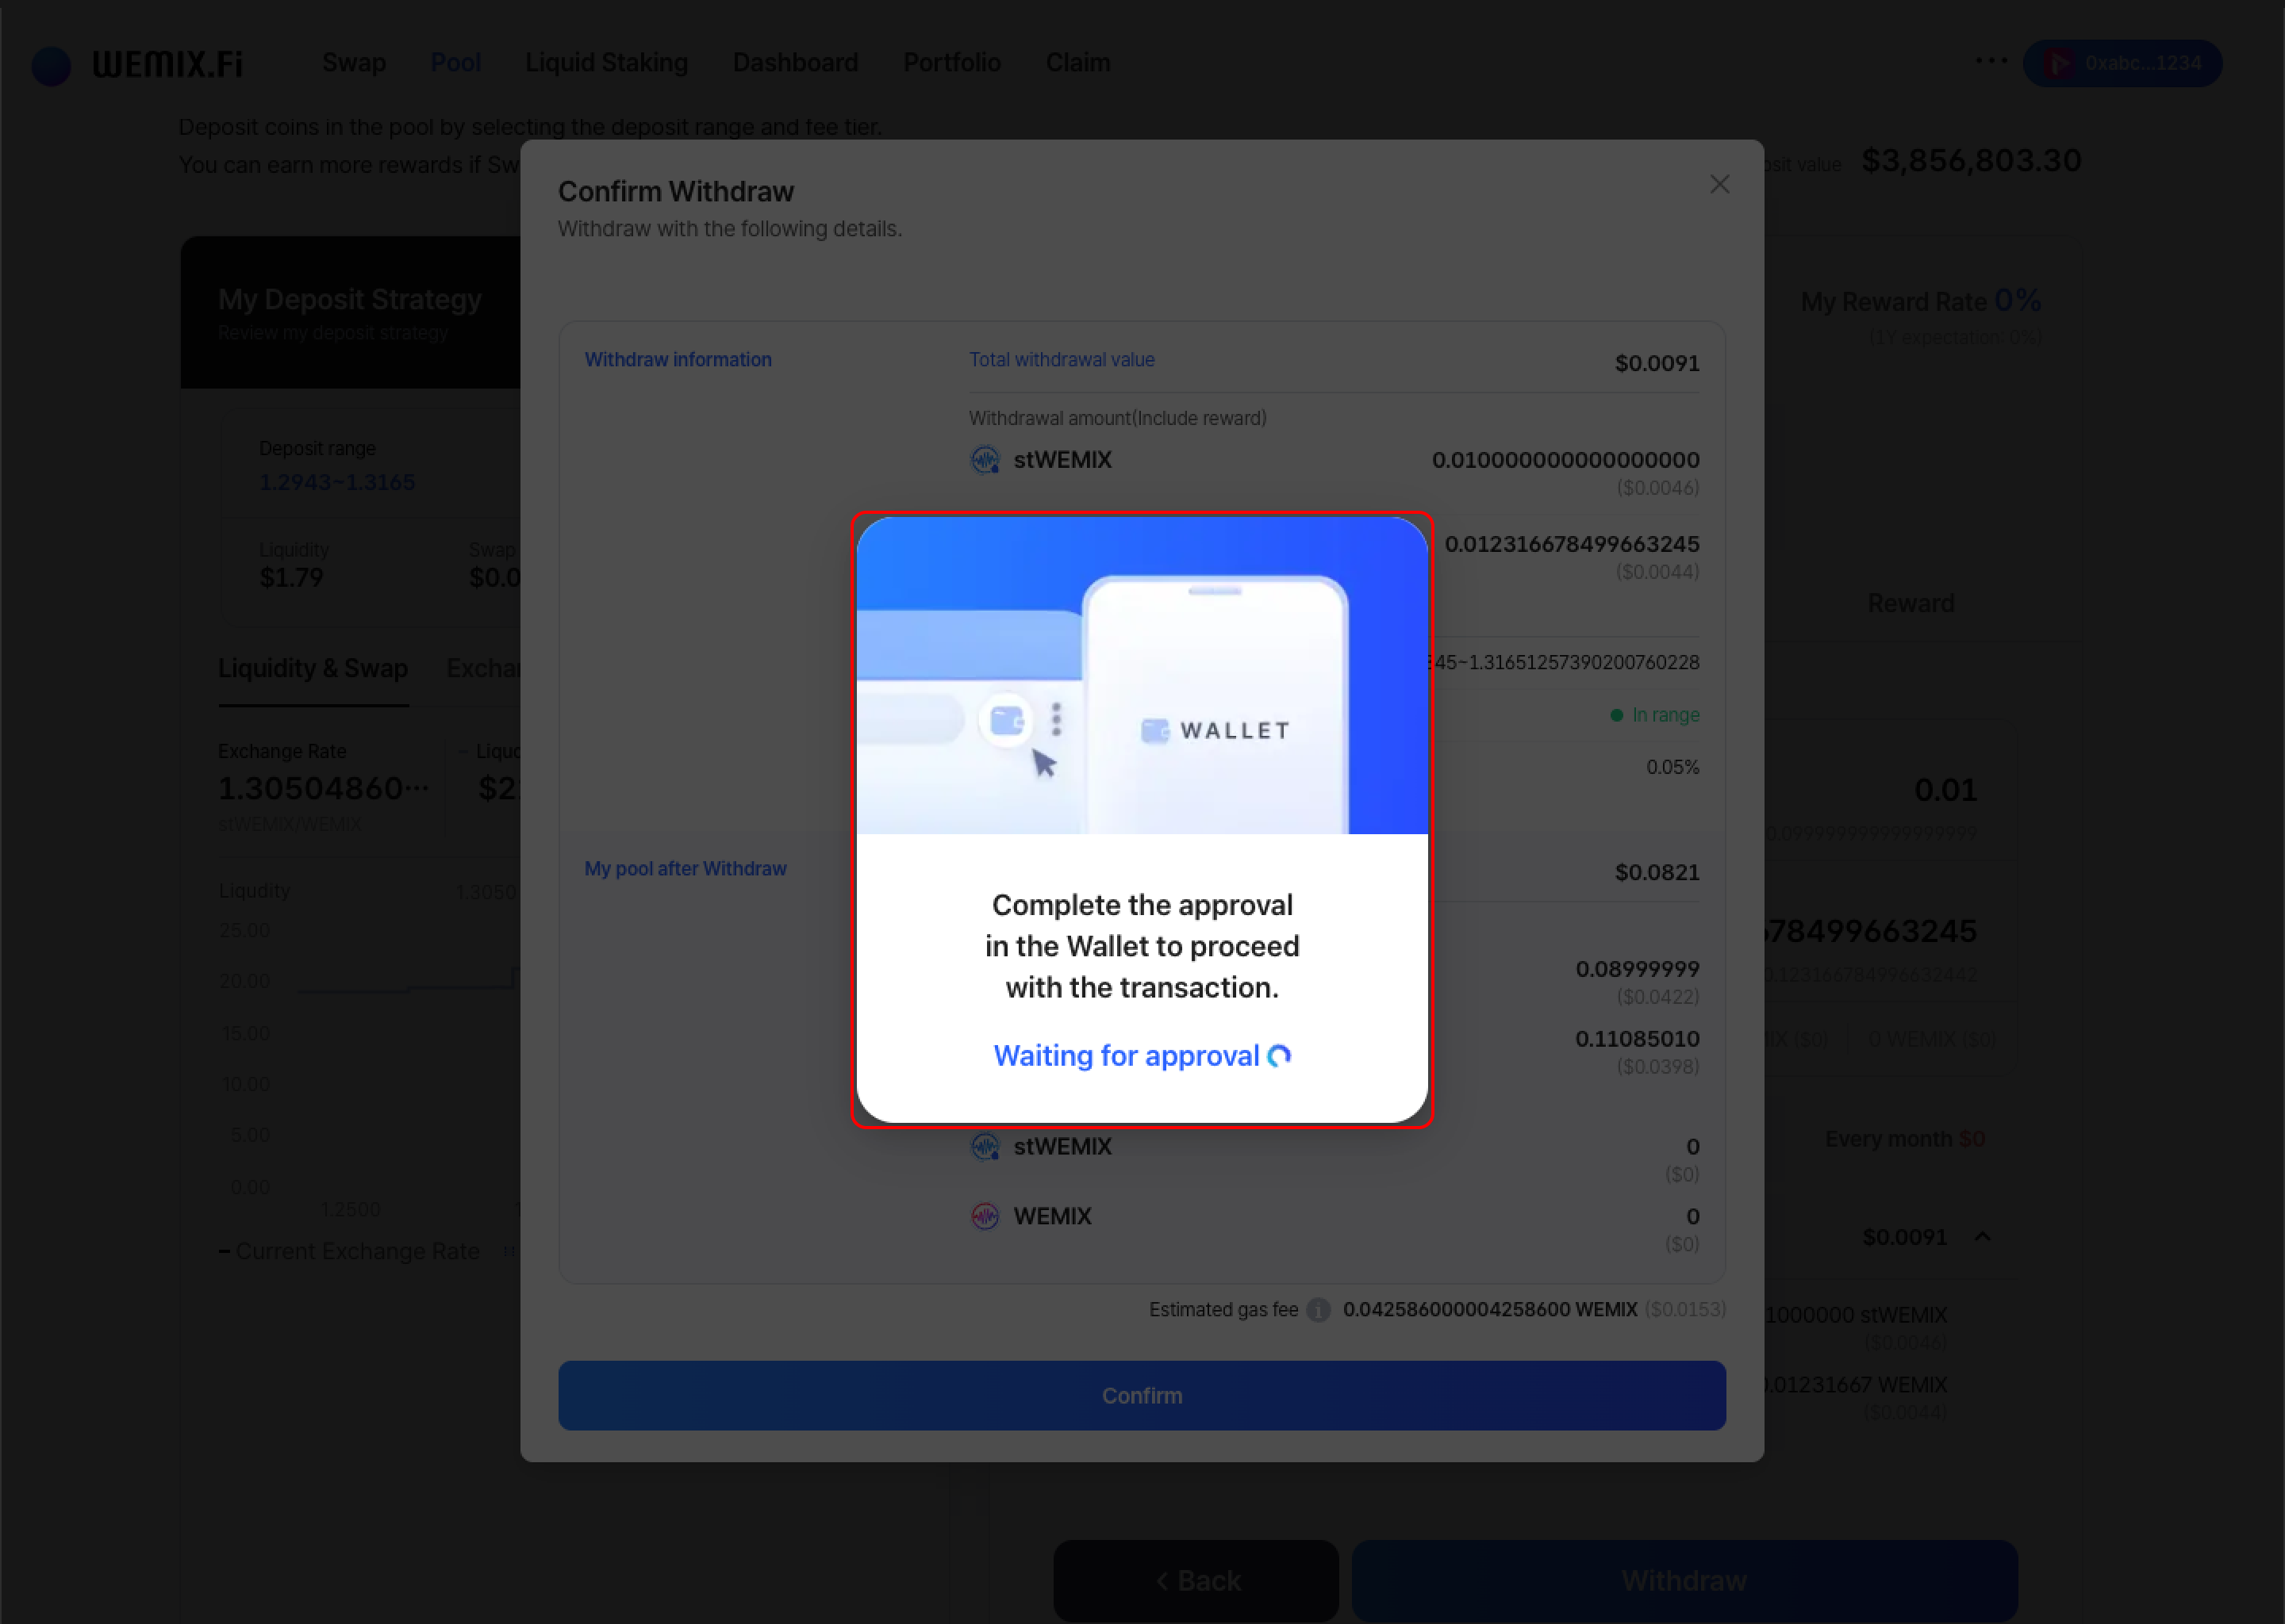Click the WEMIX.Fi logo icon
This screenshot has width=2285, height=1624.
tap(52, 65)
